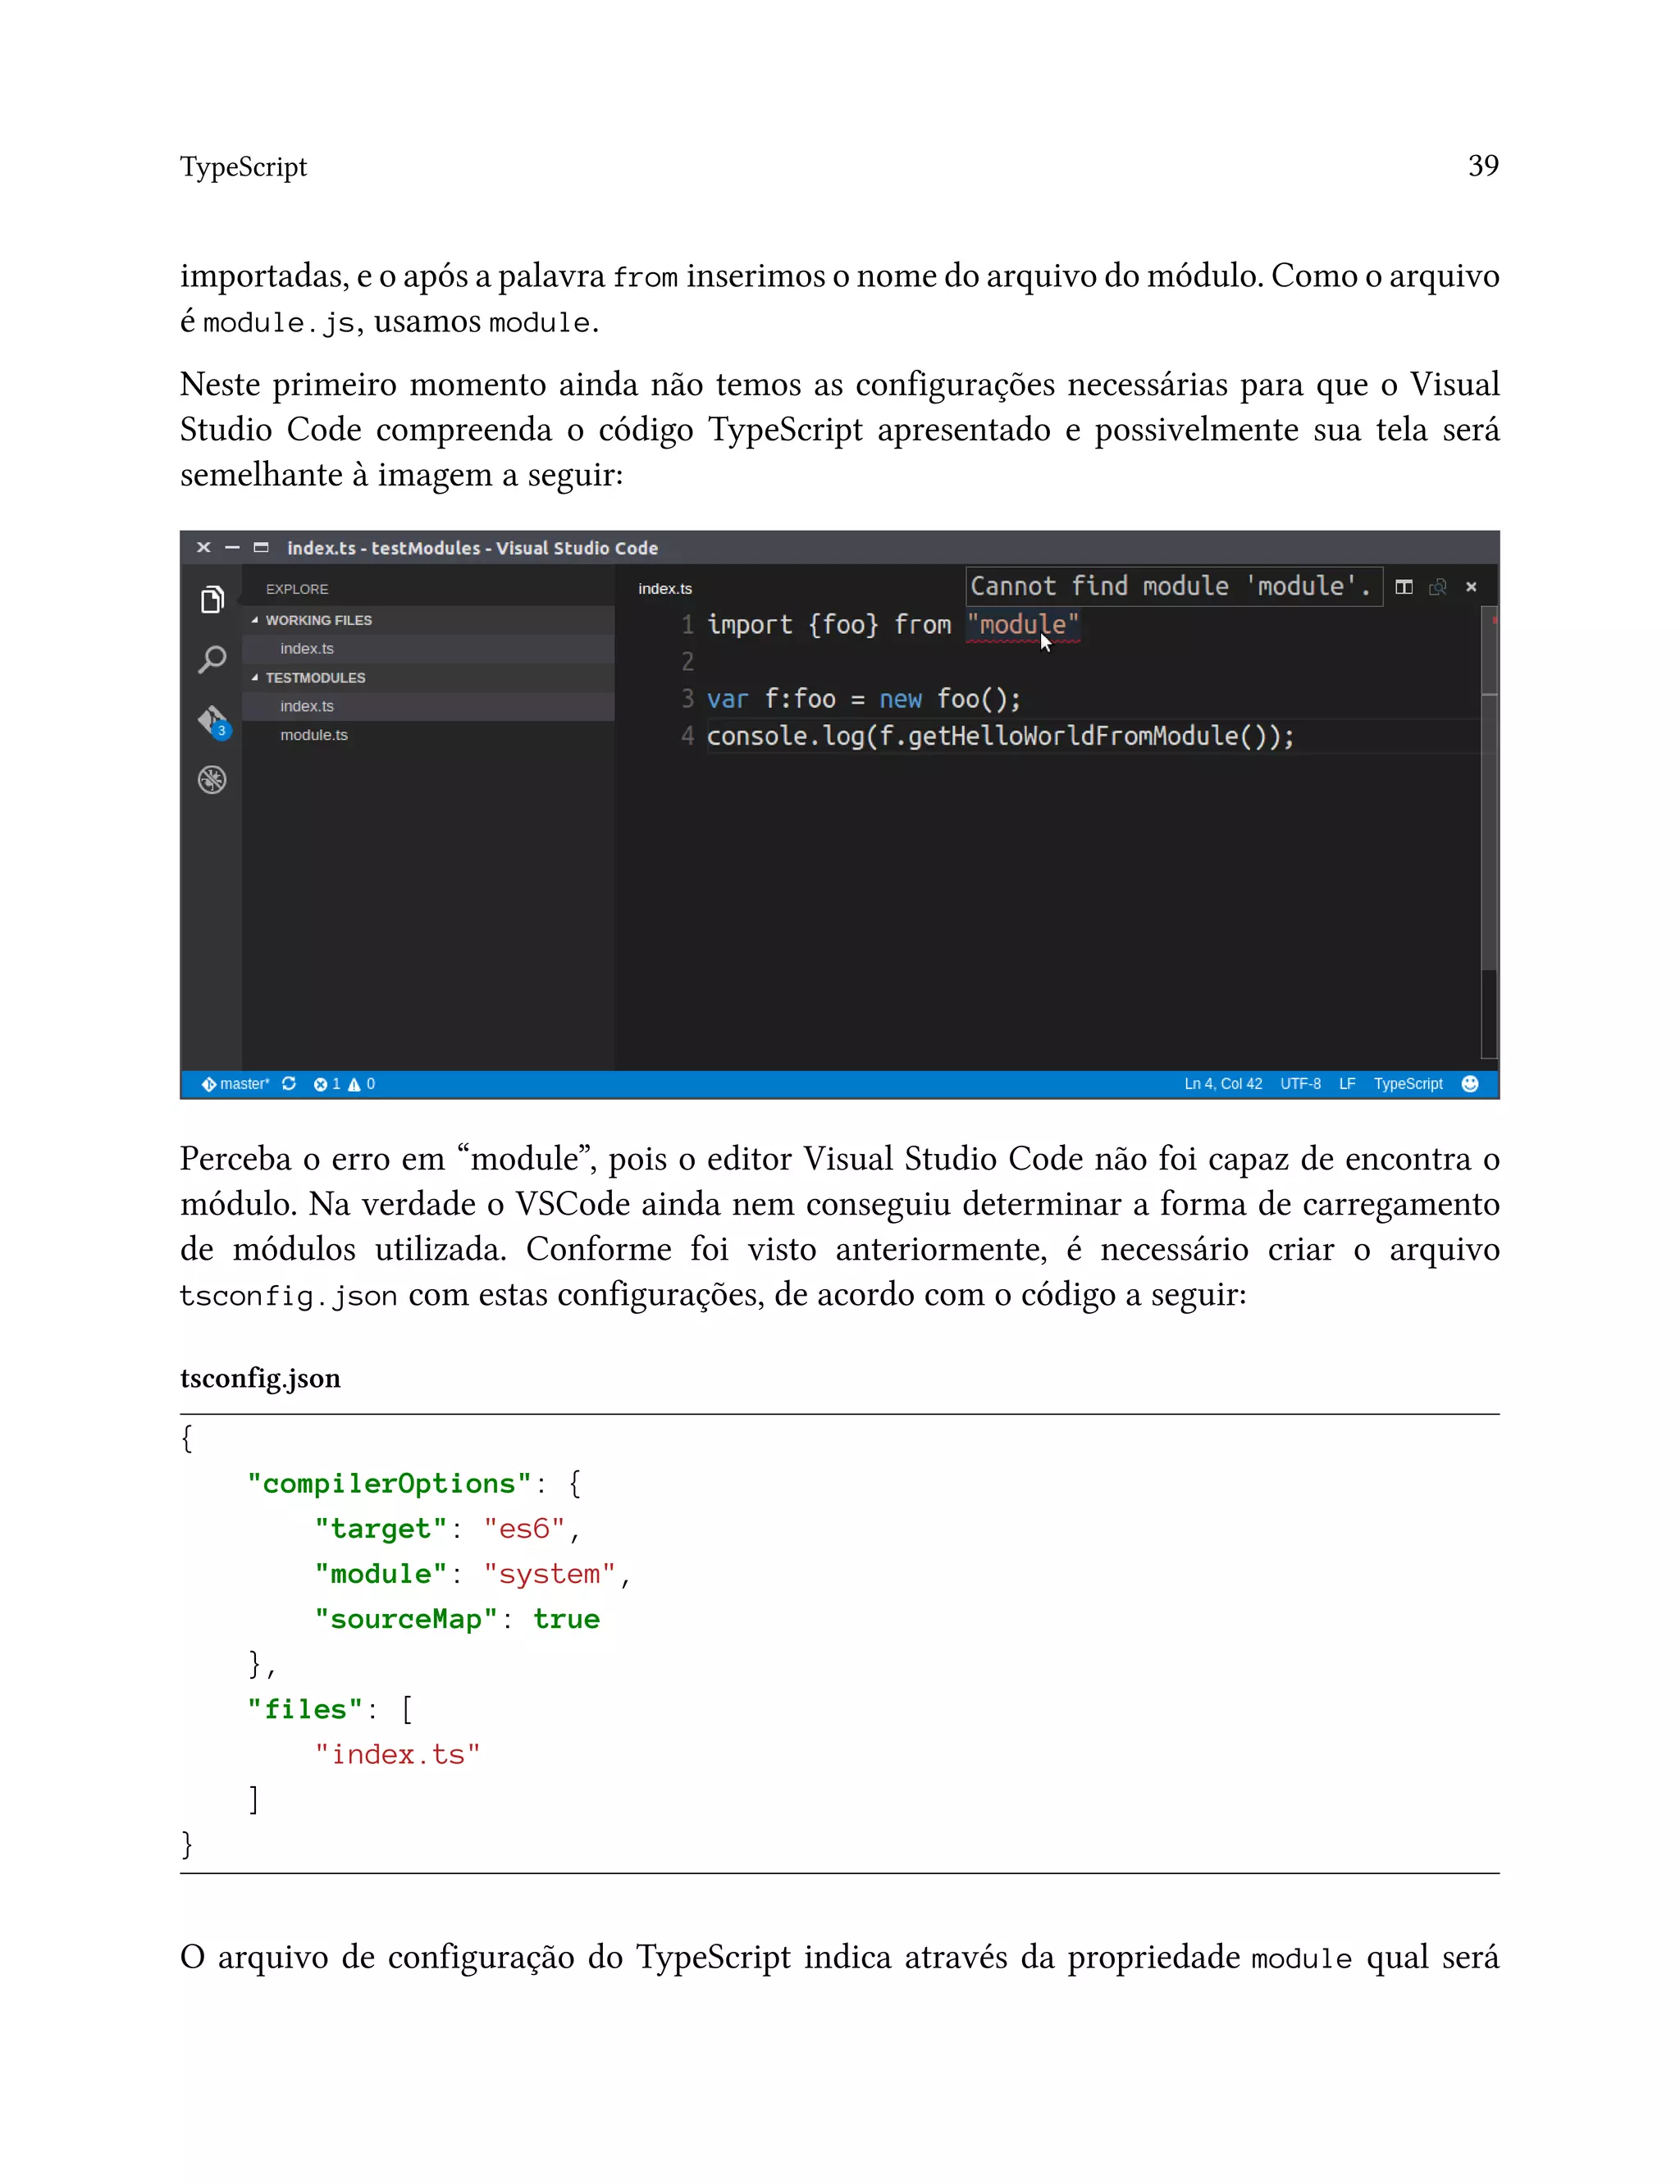
Task: Click the feedback smiley icon in the status bar
Action: tap(1469, 1083)
